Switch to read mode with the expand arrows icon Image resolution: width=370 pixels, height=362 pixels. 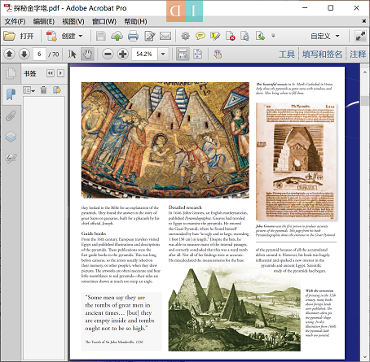[360, 36]
